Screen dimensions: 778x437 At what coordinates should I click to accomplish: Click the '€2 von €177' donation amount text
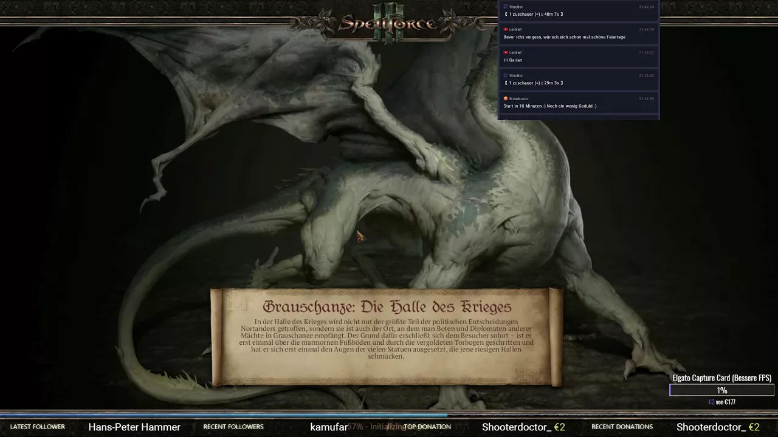coord(721,402)
